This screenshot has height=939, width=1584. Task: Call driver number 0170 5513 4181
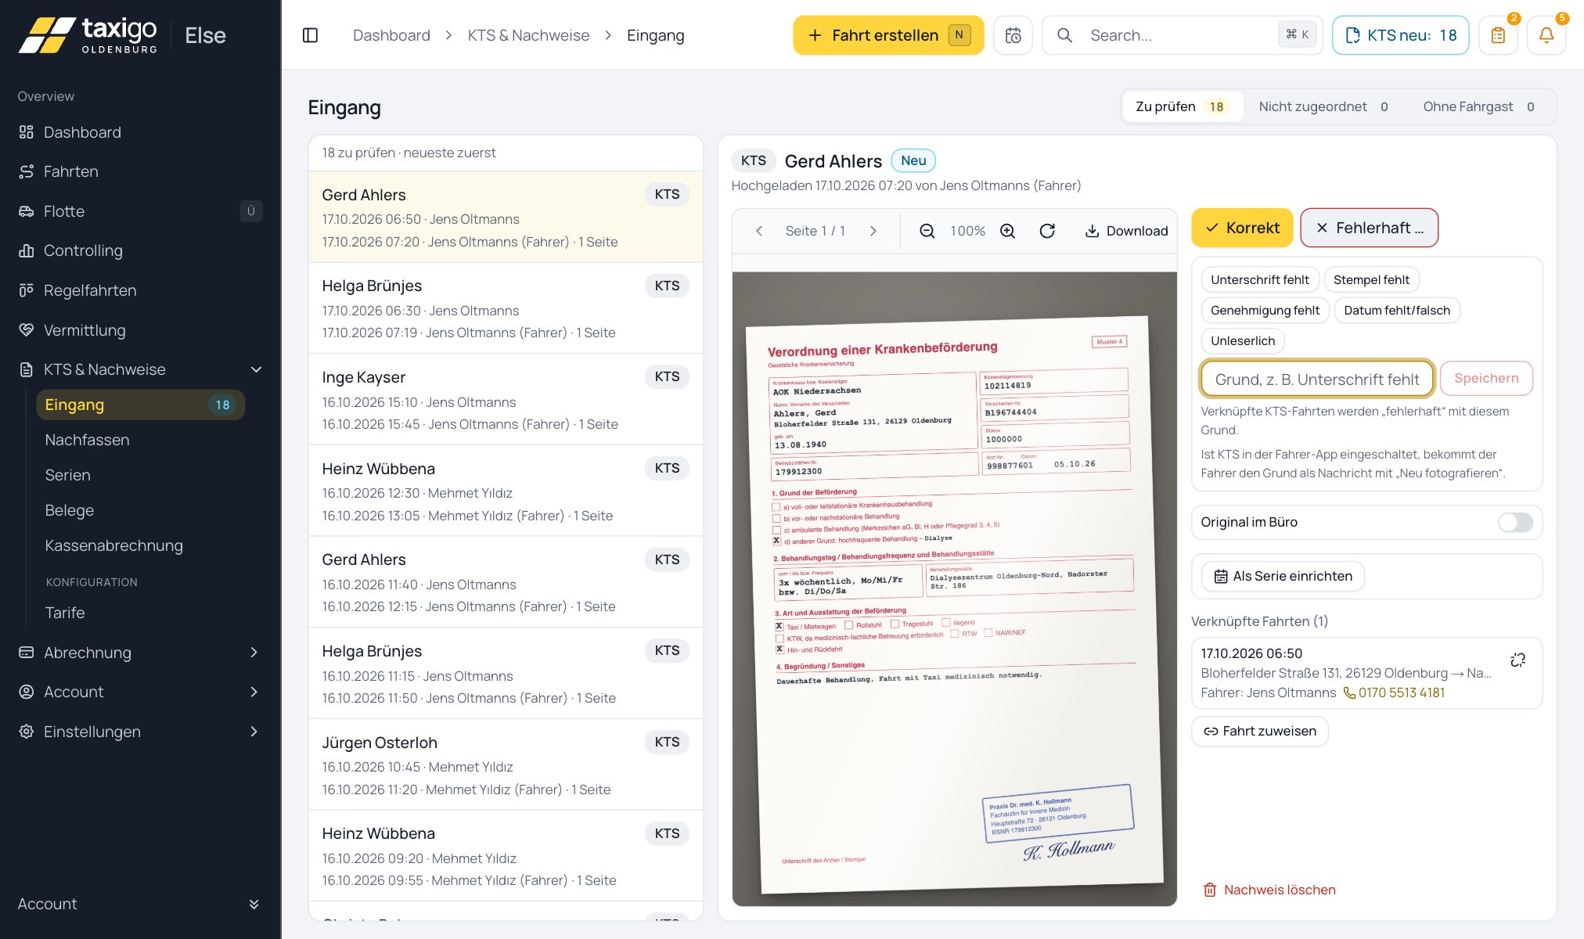point(1394,693)
